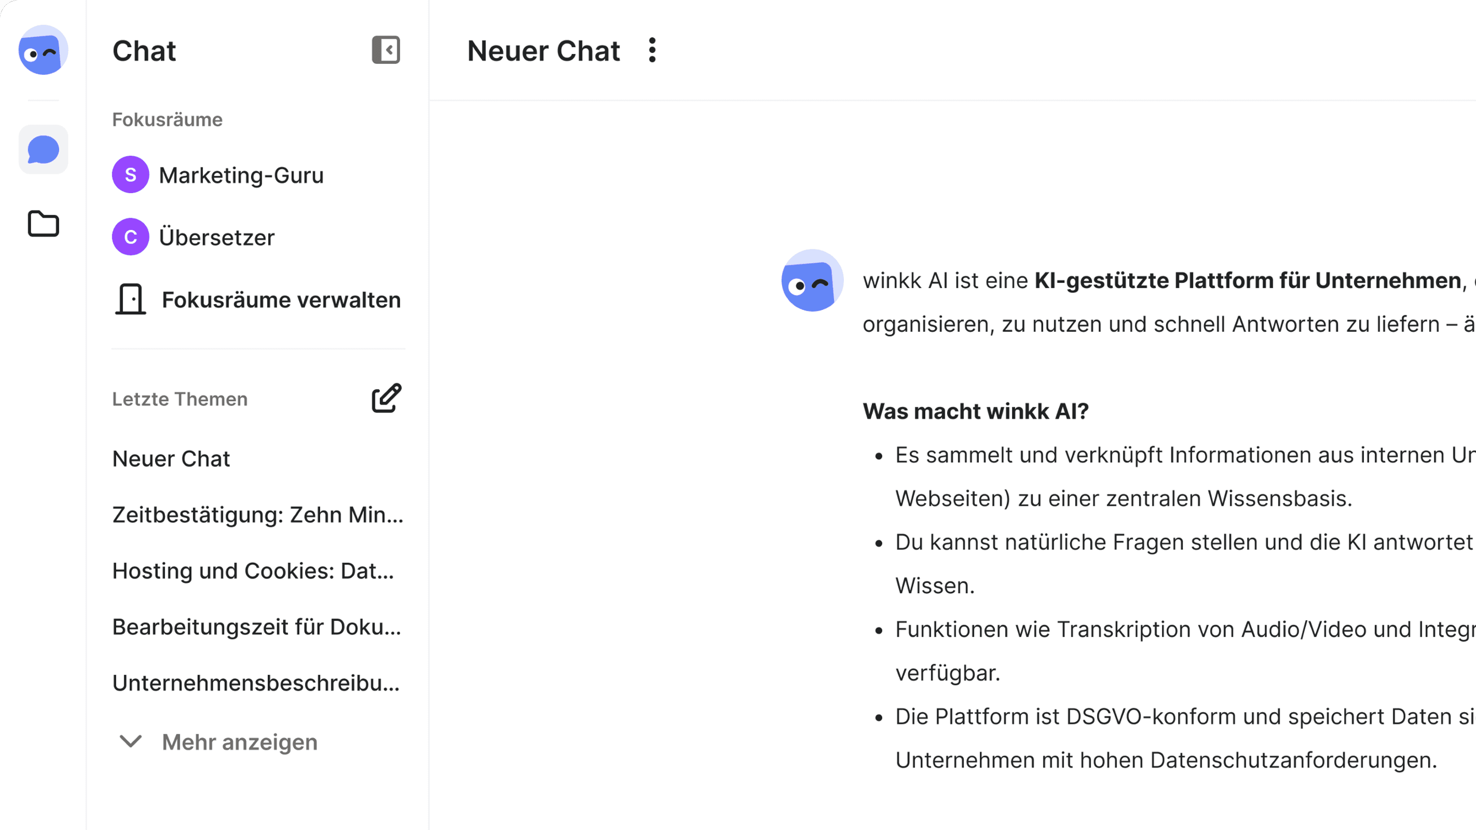Viewport: 1476px width, 830px height.
Task: Click the bot avatar next to the message
Action: coord(811,282)
